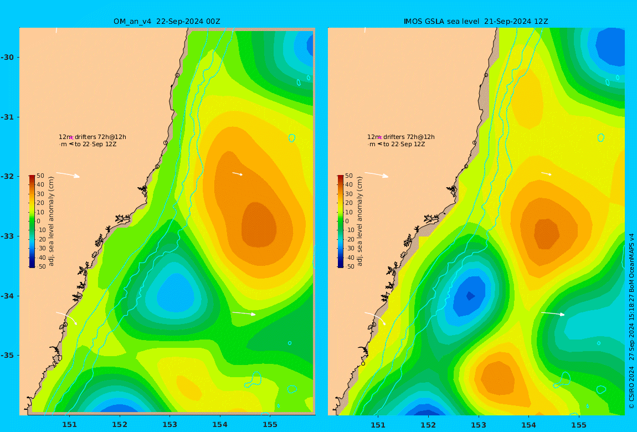This screenshot has height=432, width=637.
Task: Click the small white arrow inside the left map's orange high
Action: pos(238,174)
